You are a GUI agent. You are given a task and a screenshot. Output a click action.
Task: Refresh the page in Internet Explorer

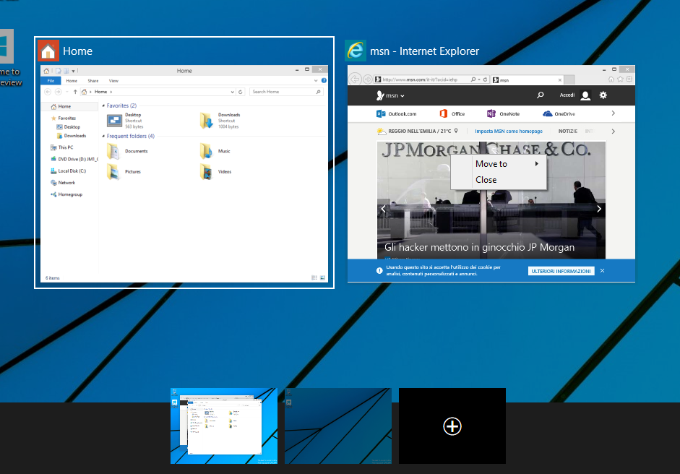[x=486, y=79]
